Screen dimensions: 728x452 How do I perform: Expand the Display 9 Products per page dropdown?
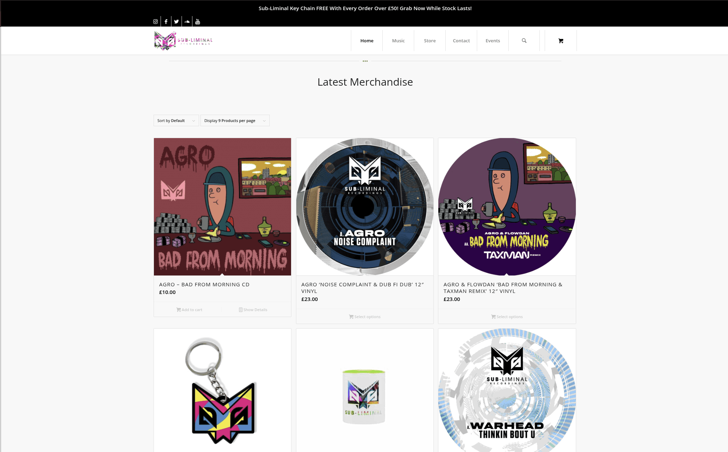tap(235, 121)
